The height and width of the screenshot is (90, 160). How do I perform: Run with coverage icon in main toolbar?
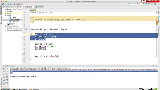pos(149,4)
